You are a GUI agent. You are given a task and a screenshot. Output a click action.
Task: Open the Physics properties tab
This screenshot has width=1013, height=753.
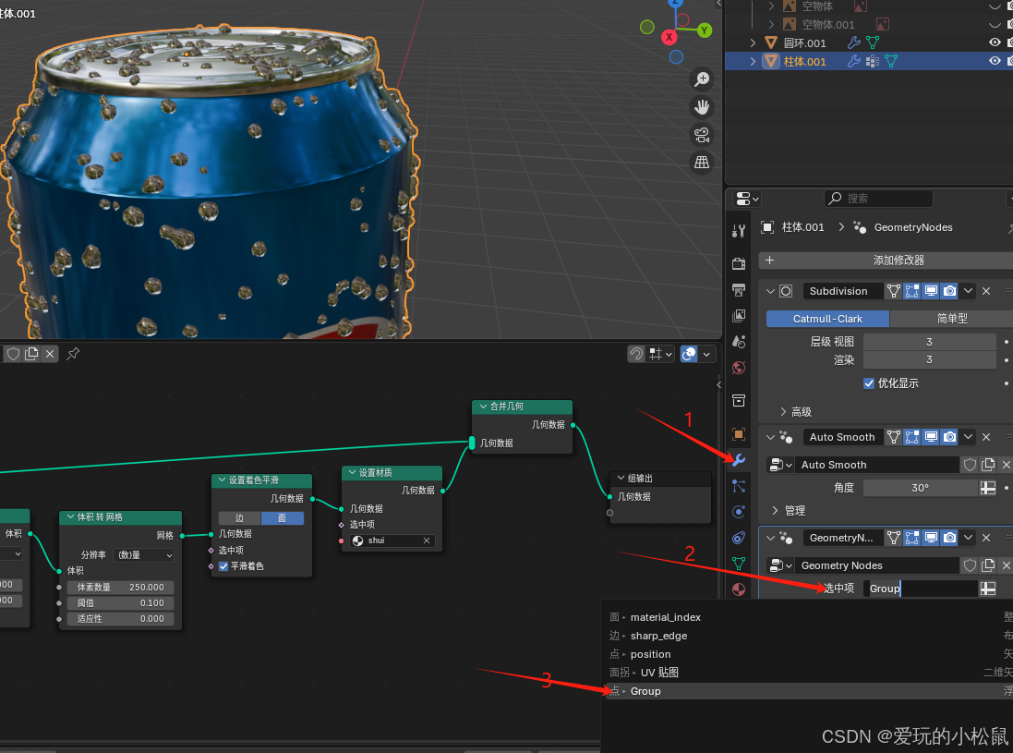(x=739, y=511)
